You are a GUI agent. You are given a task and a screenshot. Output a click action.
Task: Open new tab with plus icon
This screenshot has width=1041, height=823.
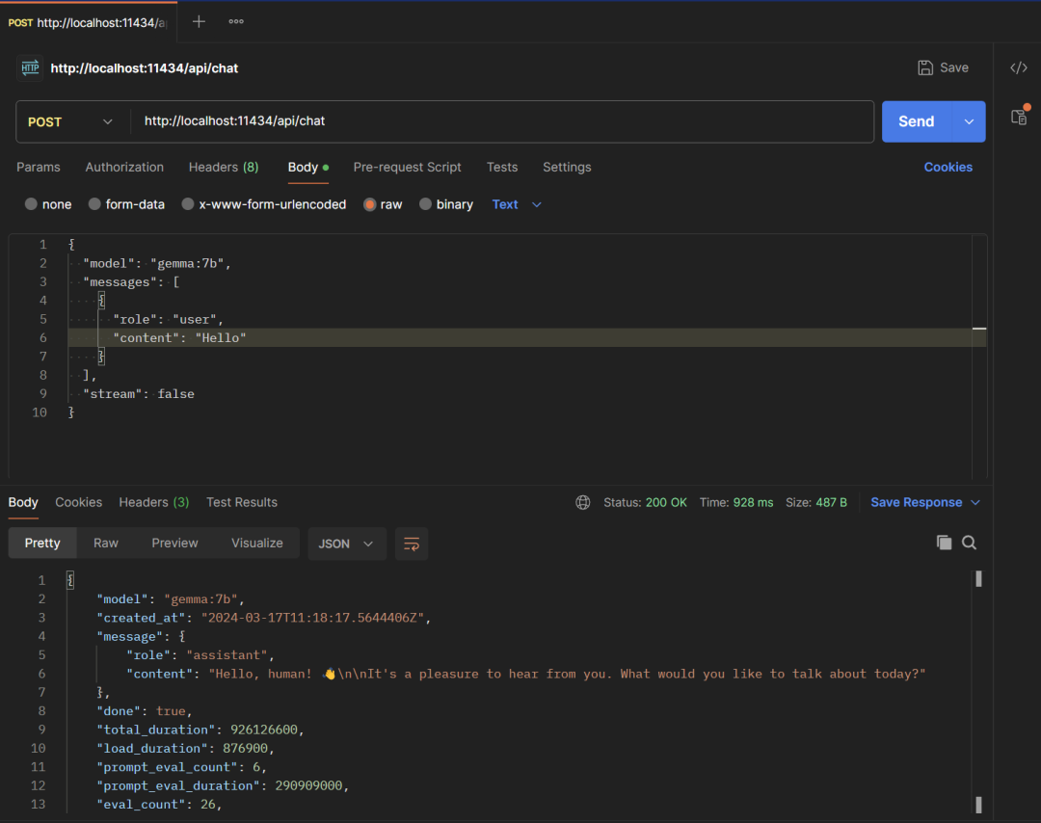click(x=199, y=21)
